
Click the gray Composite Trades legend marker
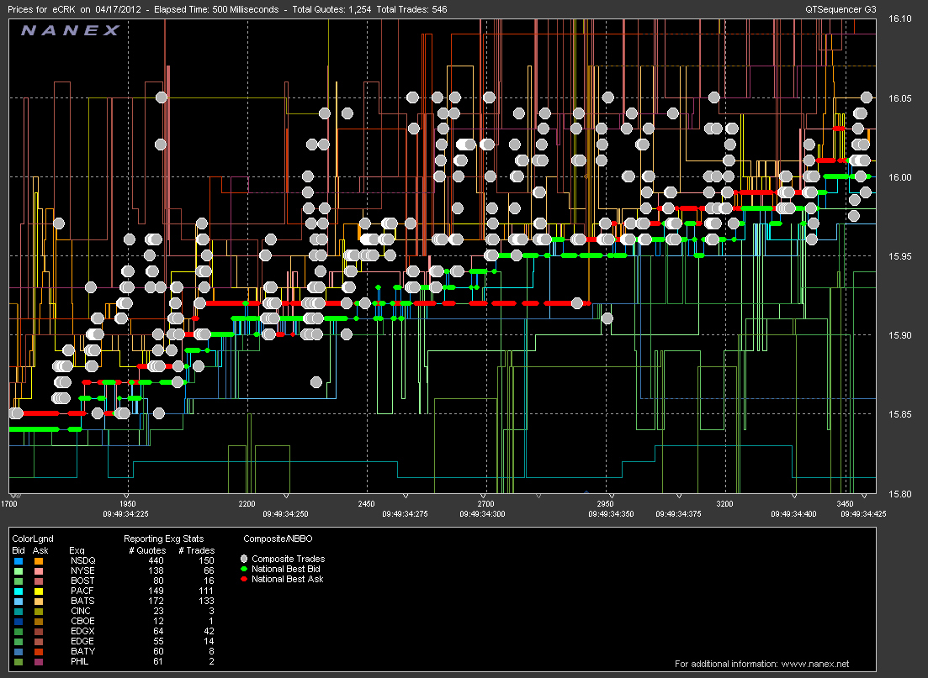[244, 559]
